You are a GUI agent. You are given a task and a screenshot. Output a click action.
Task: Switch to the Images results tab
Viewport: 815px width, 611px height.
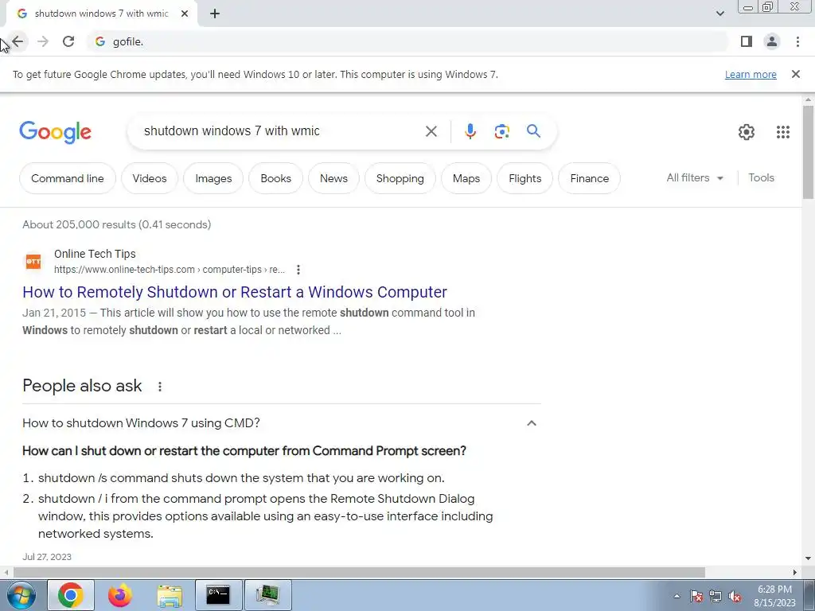click(x=213, y=178)
